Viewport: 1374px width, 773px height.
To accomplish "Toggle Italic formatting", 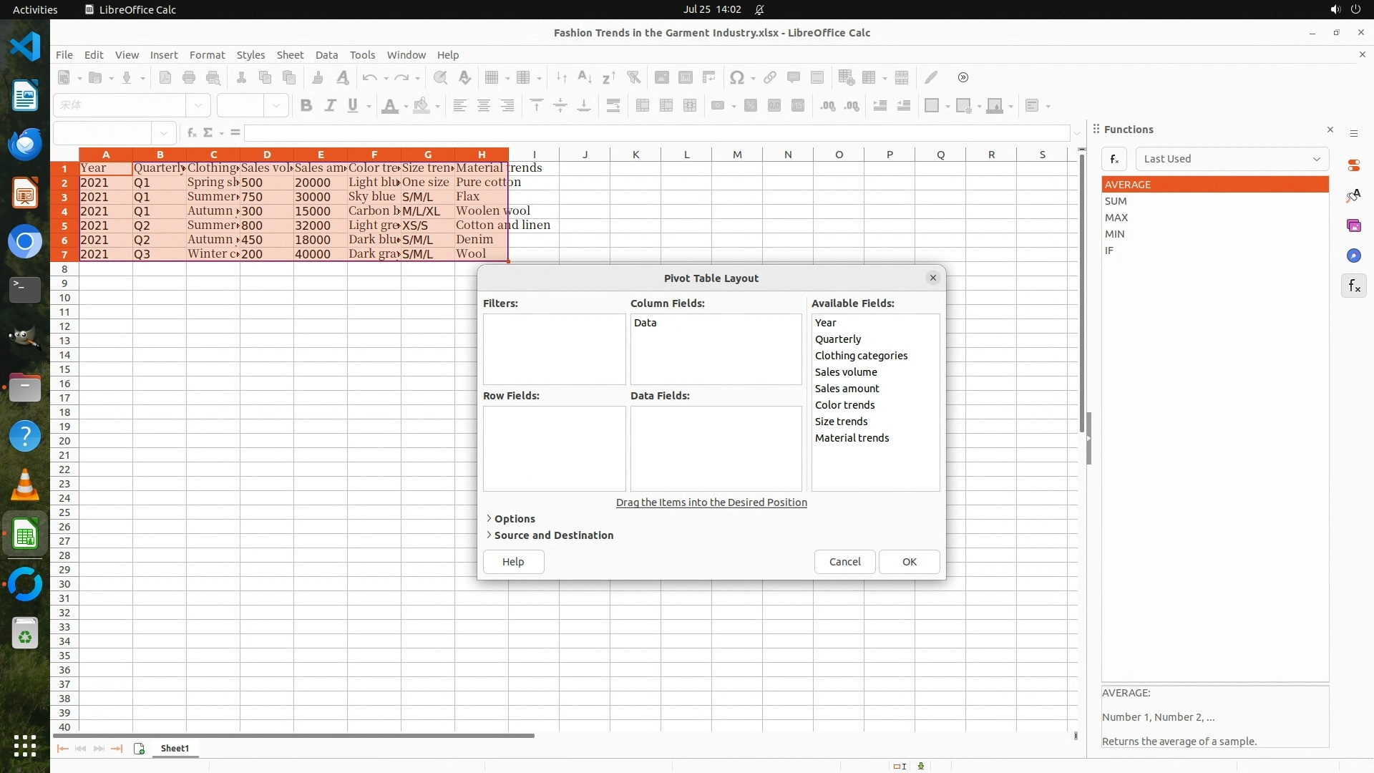I will point(330,105).
